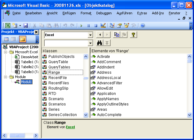Open the Debuggen menu
The image size is (194, 140).
[x=103, y=13]
